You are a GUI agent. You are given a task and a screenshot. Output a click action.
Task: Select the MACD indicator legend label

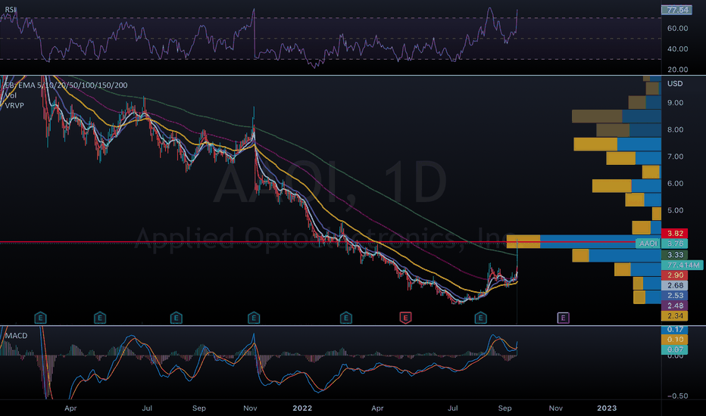(16, 336)
